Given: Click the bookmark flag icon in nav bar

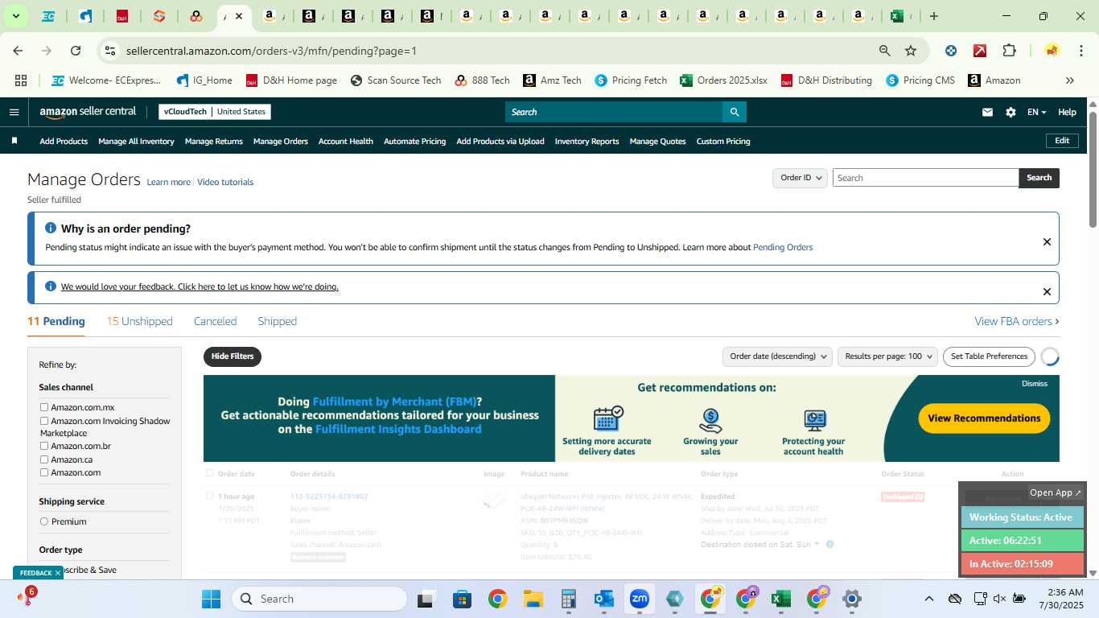Looking at the screenshot, I should (x=14, y=141).
